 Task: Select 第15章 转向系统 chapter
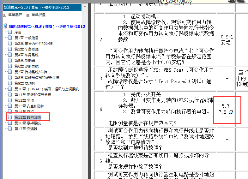[28, 117]
